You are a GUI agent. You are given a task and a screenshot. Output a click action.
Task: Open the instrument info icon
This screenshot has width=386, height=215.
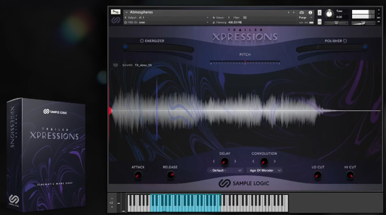[310, 12]
